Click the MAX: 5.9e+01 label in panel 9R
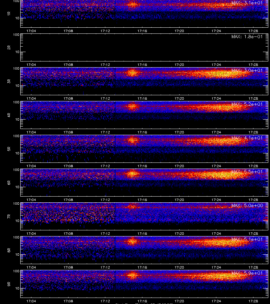 247,273
